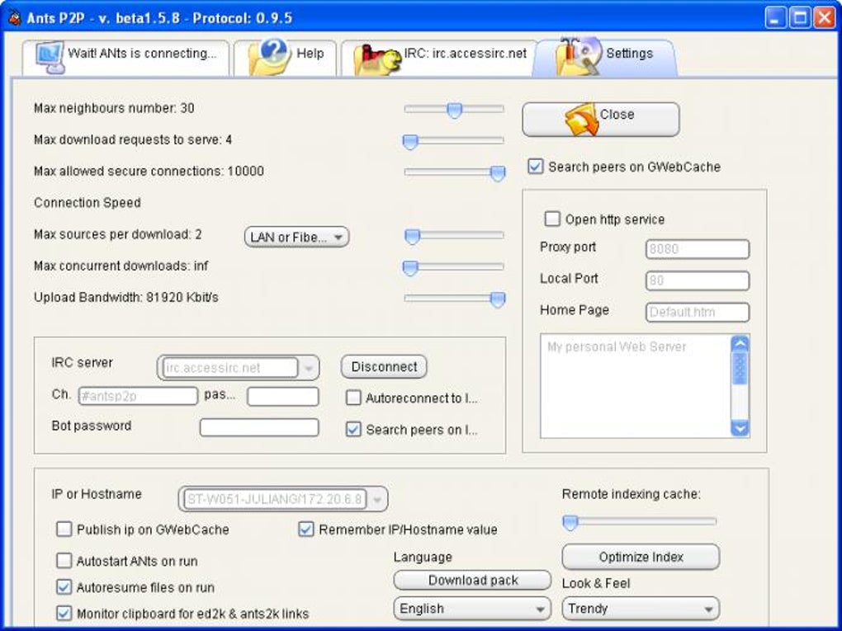Click Max allowed secure connections slider handle
This screenshot has height=631, width=842.
498,173
